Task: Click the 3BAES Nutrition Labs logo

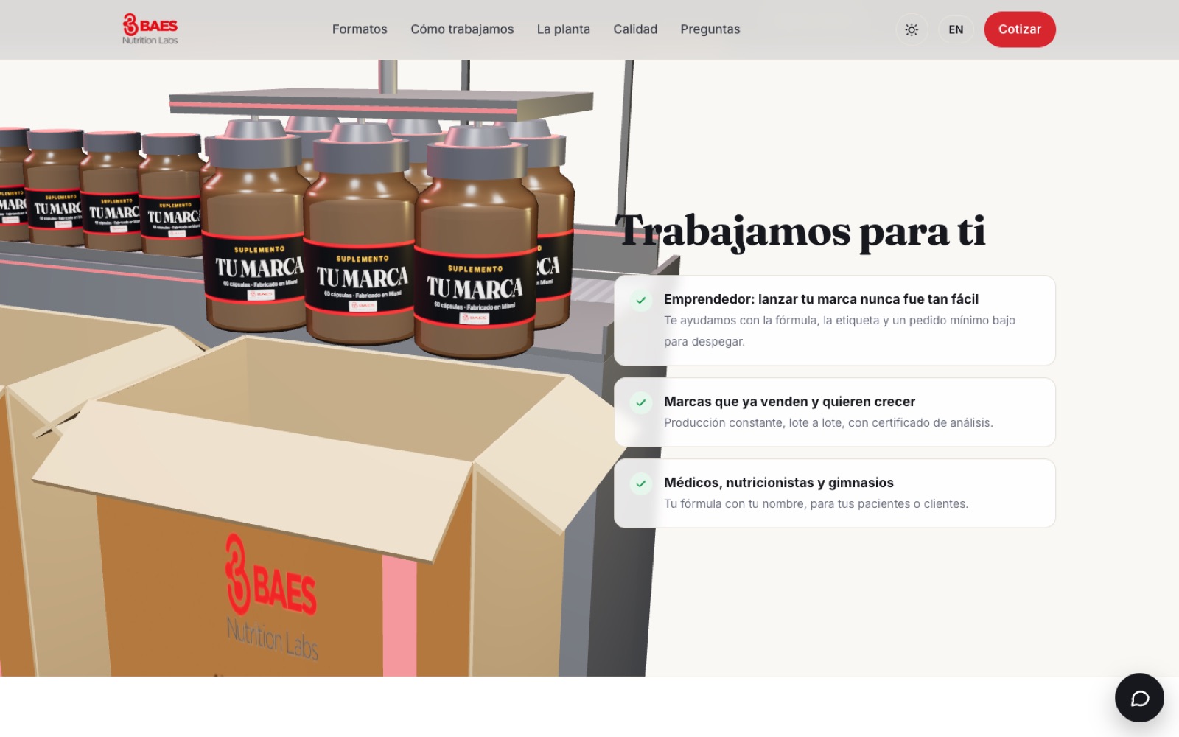Action: click(150, 29)
